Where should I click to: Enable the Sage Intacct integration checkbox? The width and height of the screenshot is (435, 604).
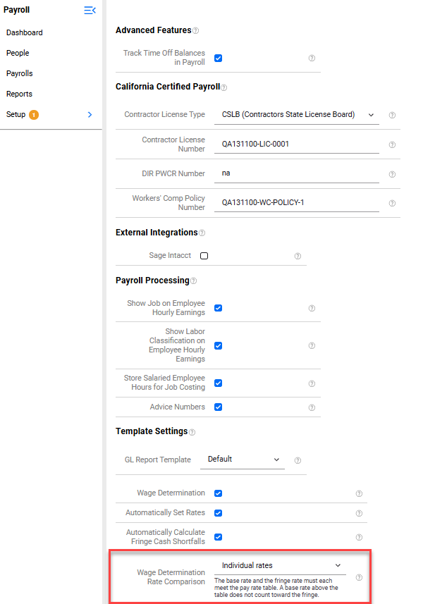tap(204, 256)
